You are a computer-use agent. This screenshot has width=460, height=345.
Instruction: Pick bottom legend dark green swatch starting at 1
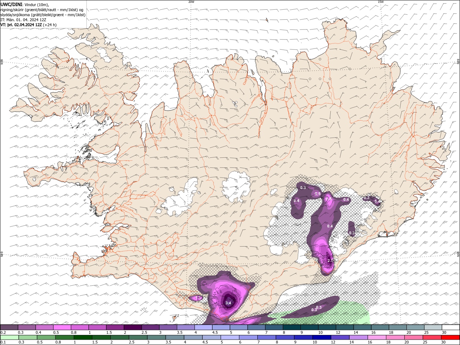click(83, 337)
